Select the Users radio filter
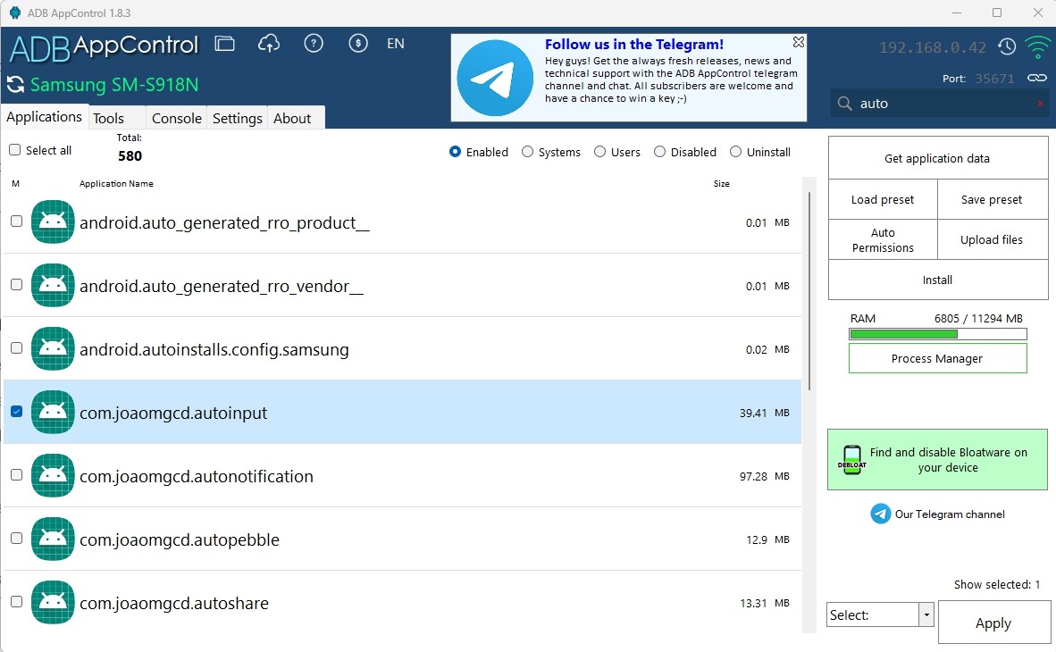1056x652 pixels. (599, 152)
